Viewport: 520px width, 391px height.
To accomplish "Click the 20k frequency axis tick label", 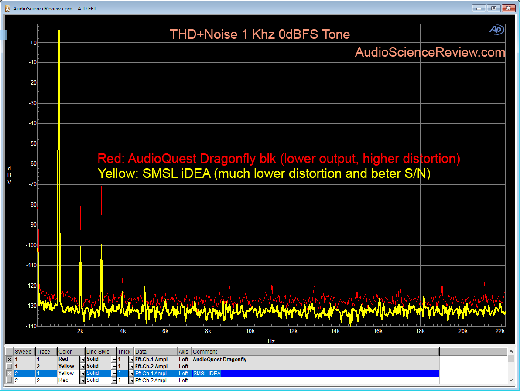I will click(463, 331).
